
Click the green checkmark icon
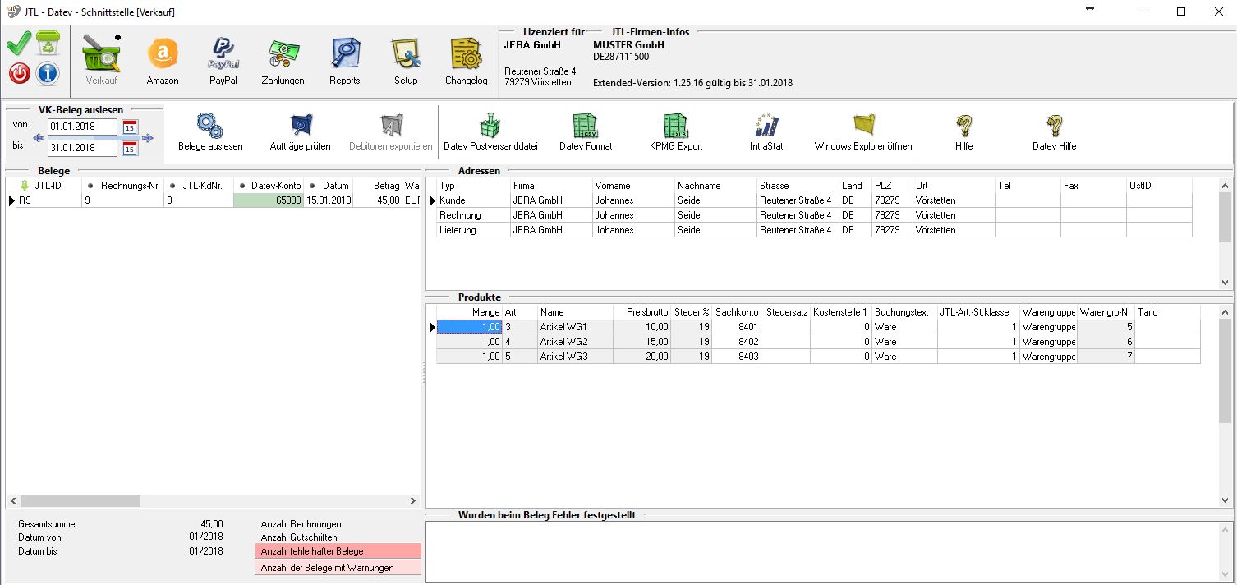[x=19, y=43]
